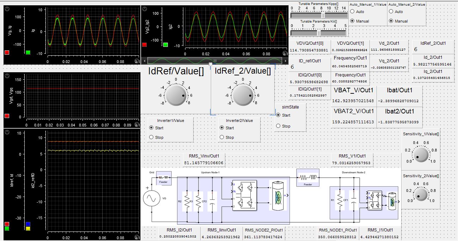458x241 pixels.
Task: Switch Auto_Manual_2 to Auto mode
Action: 391,12
